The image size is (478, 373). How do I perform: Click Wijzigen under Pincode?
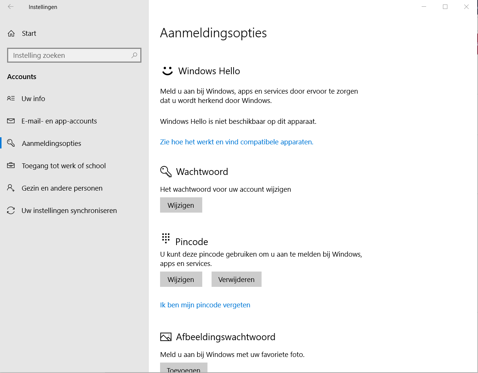pyautogui.click(x=181, y=279)
